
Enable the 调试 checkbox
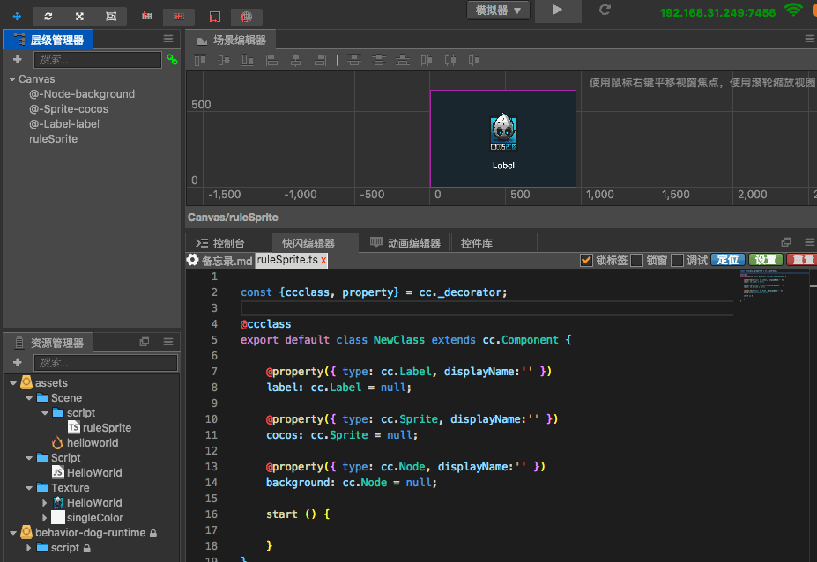tap(677, 260)
